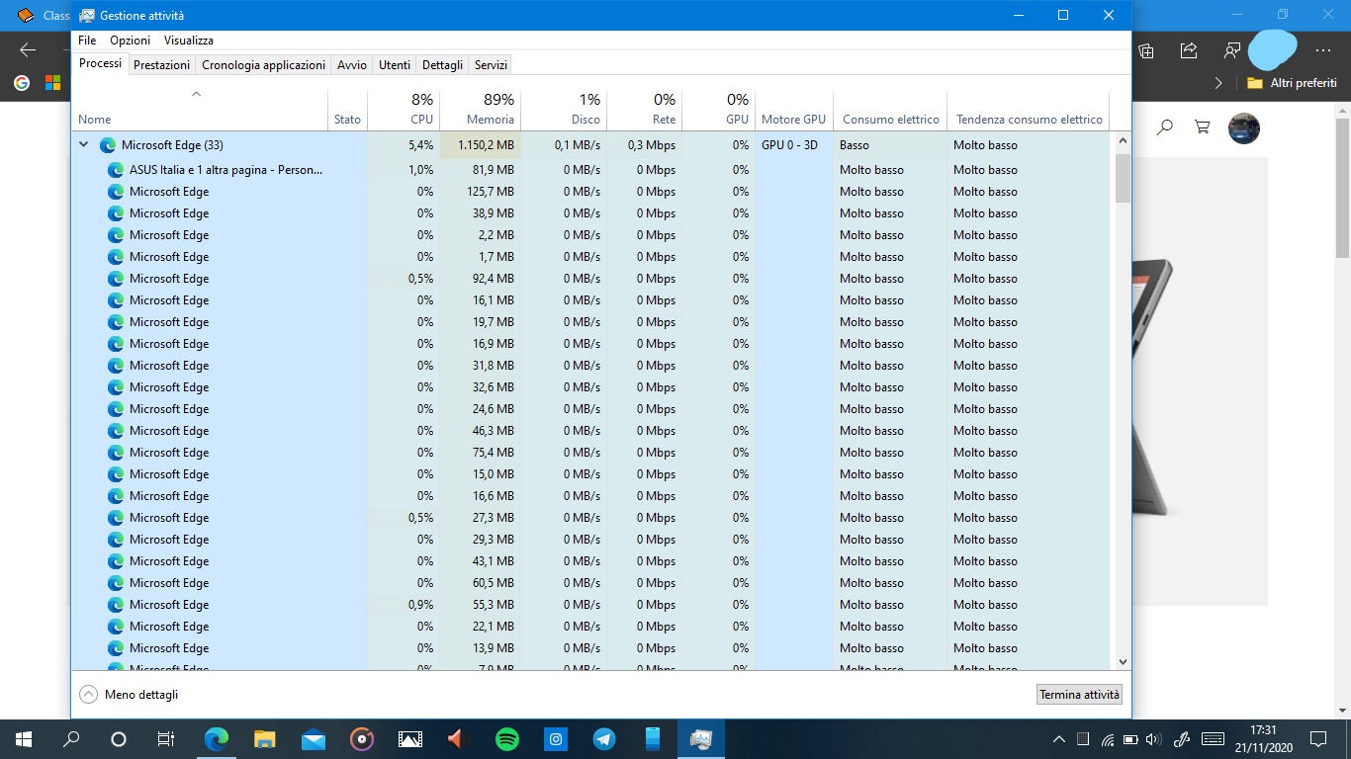Sort by the Stato column header
Screen dimensions: 1351x759
[347, 110]
